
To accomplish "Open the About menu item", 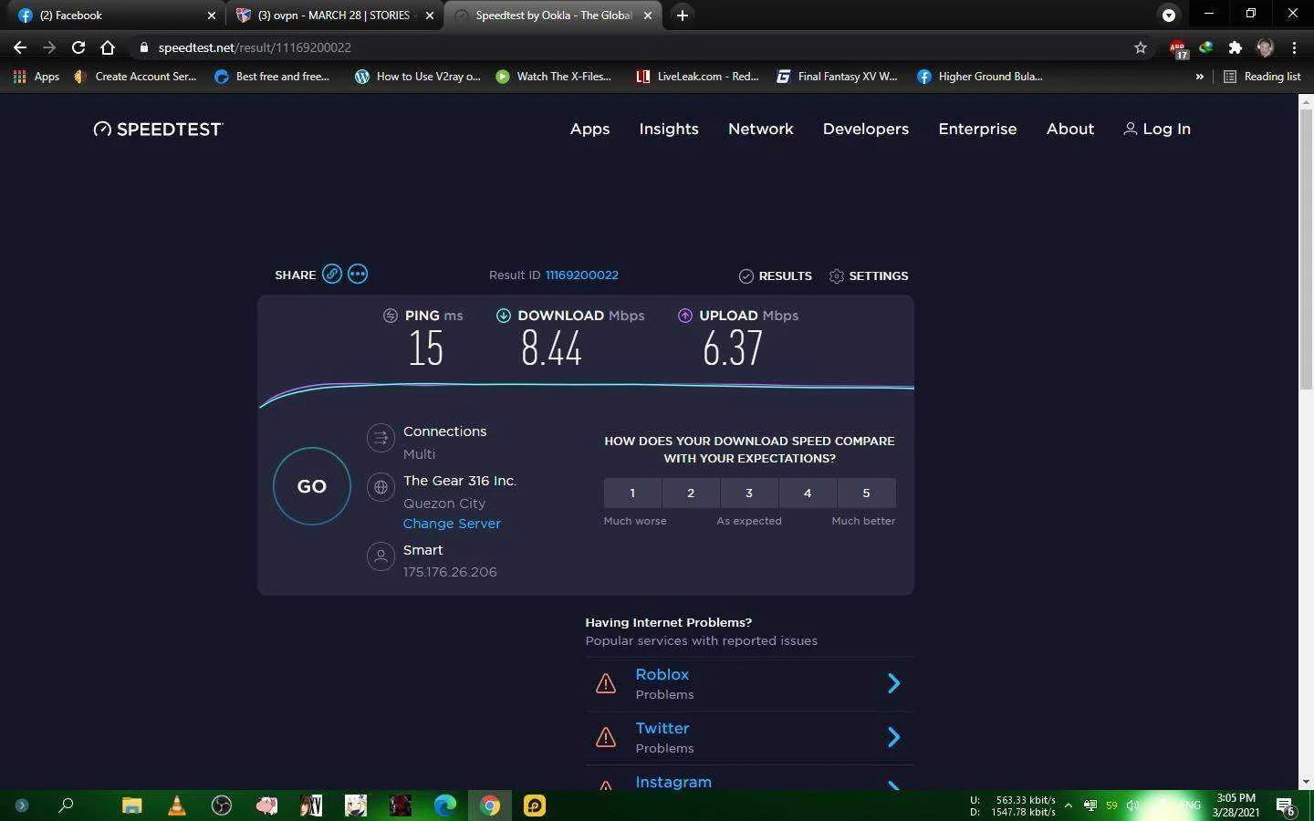I will [x=1070, y=129].
